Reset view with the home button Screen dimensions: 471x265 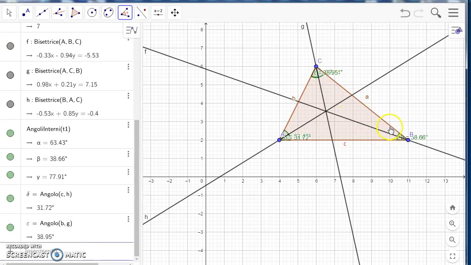click(453, 208)
